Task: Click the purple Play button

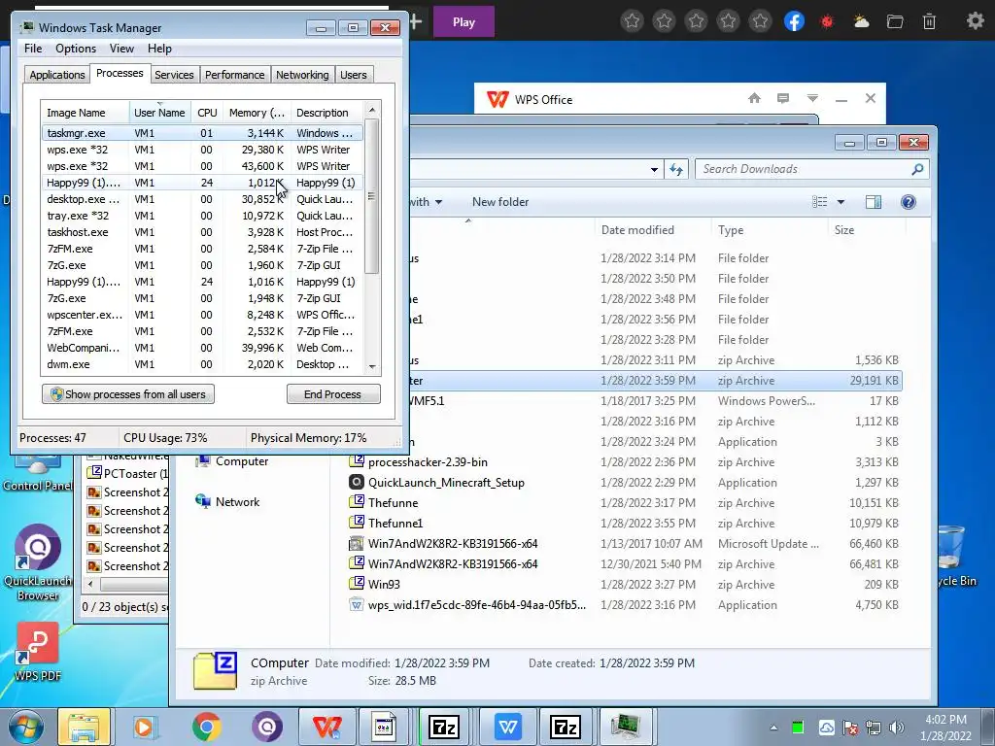Action: (x=463, y=21)
